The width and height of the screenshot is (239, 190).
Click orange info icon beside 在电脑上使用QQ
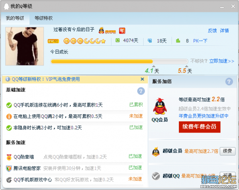point(9,117)
